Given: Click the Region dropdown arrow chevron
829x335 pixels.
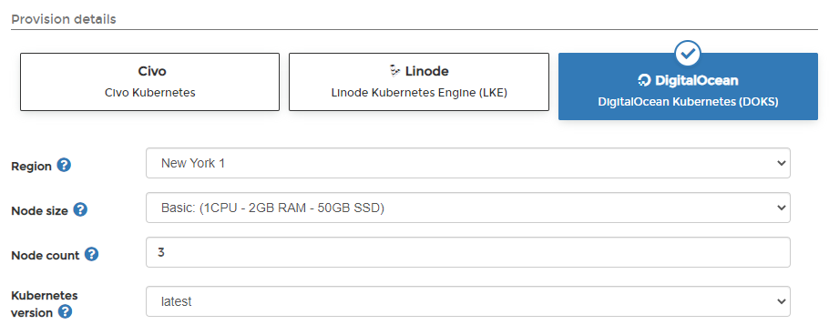Looking at the screenshot, I should coord(782,163).
